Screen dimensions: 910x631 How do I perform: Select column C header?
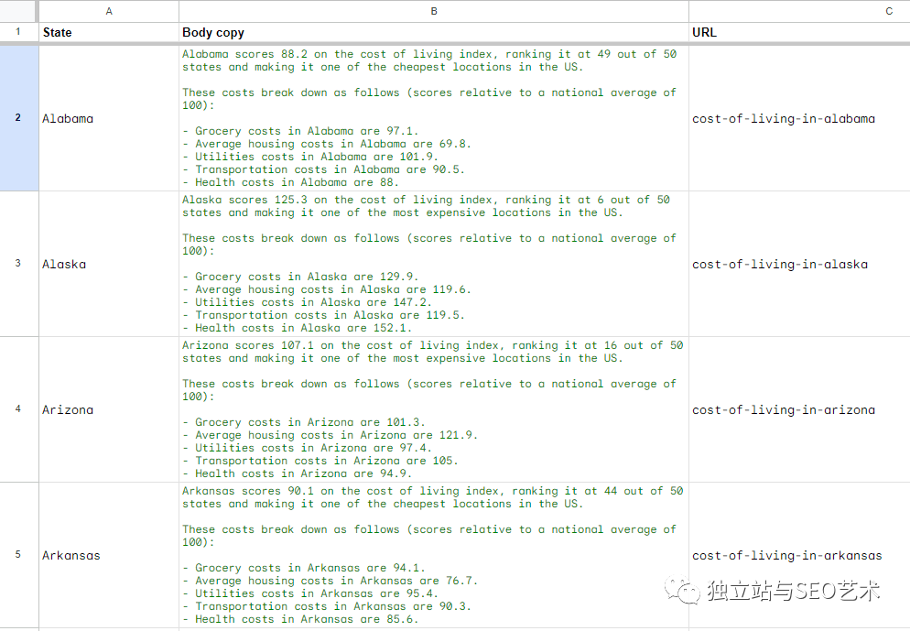tap(798, 11)
